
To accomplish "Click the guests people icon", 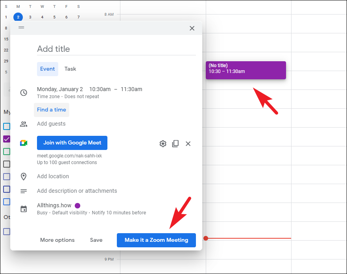I will [x=24, y=124].
